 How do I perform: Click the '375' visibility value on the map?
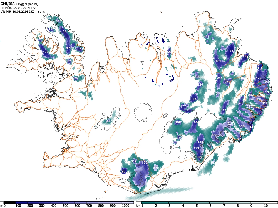249,107
